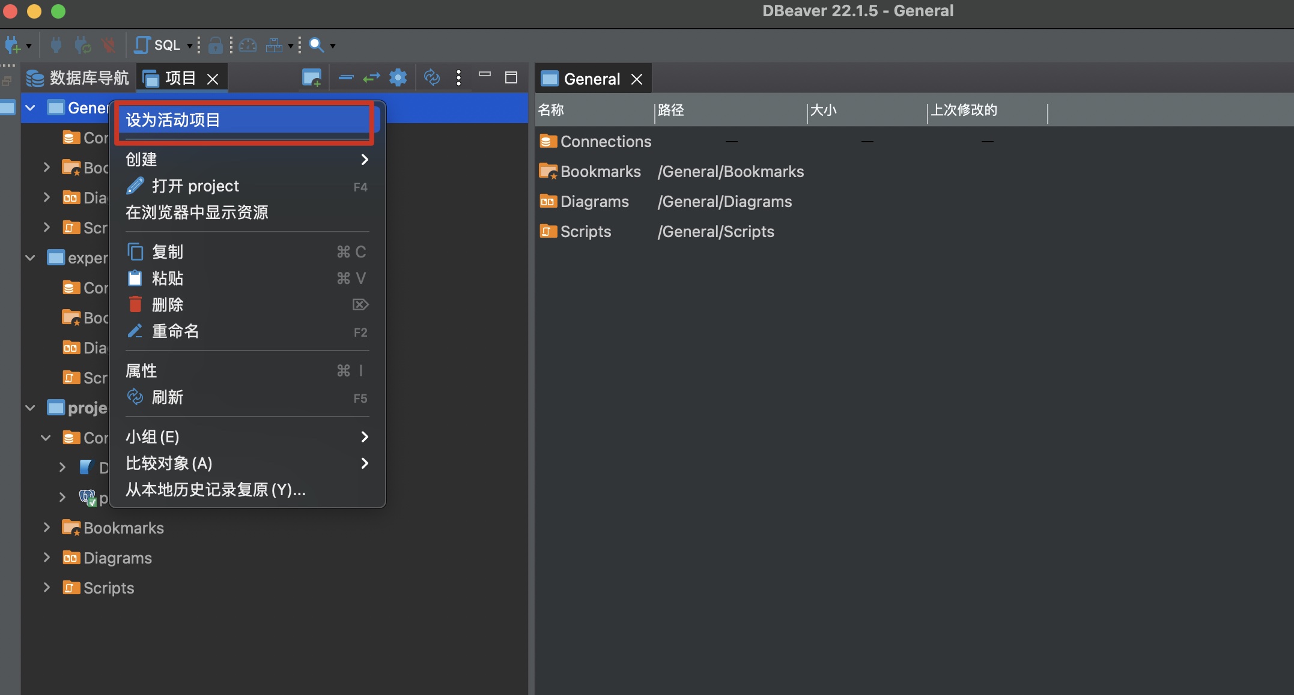Click the tools boxes icon in toolbar
This screenshot has height=695, width=1294.
[274, 45]
